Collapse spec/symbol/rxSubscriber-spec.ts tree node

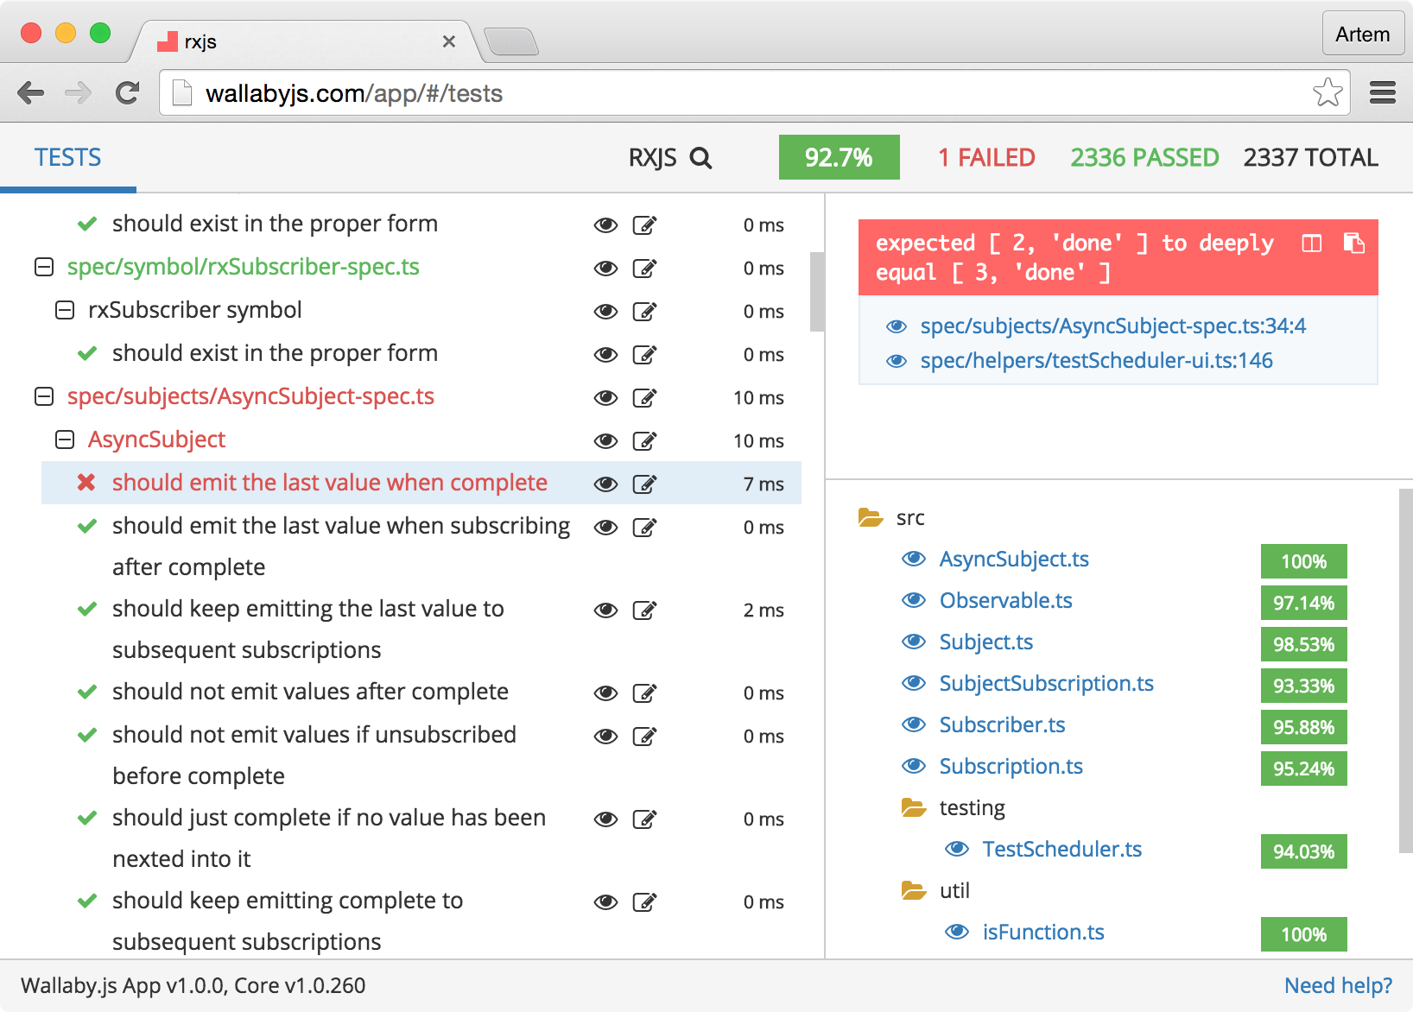pos(44,267)
